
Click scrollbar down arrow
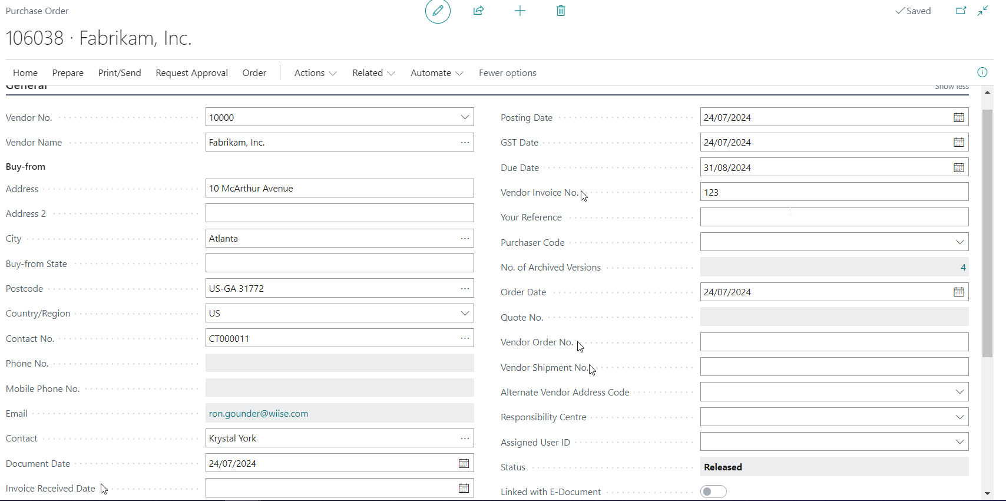987,493
